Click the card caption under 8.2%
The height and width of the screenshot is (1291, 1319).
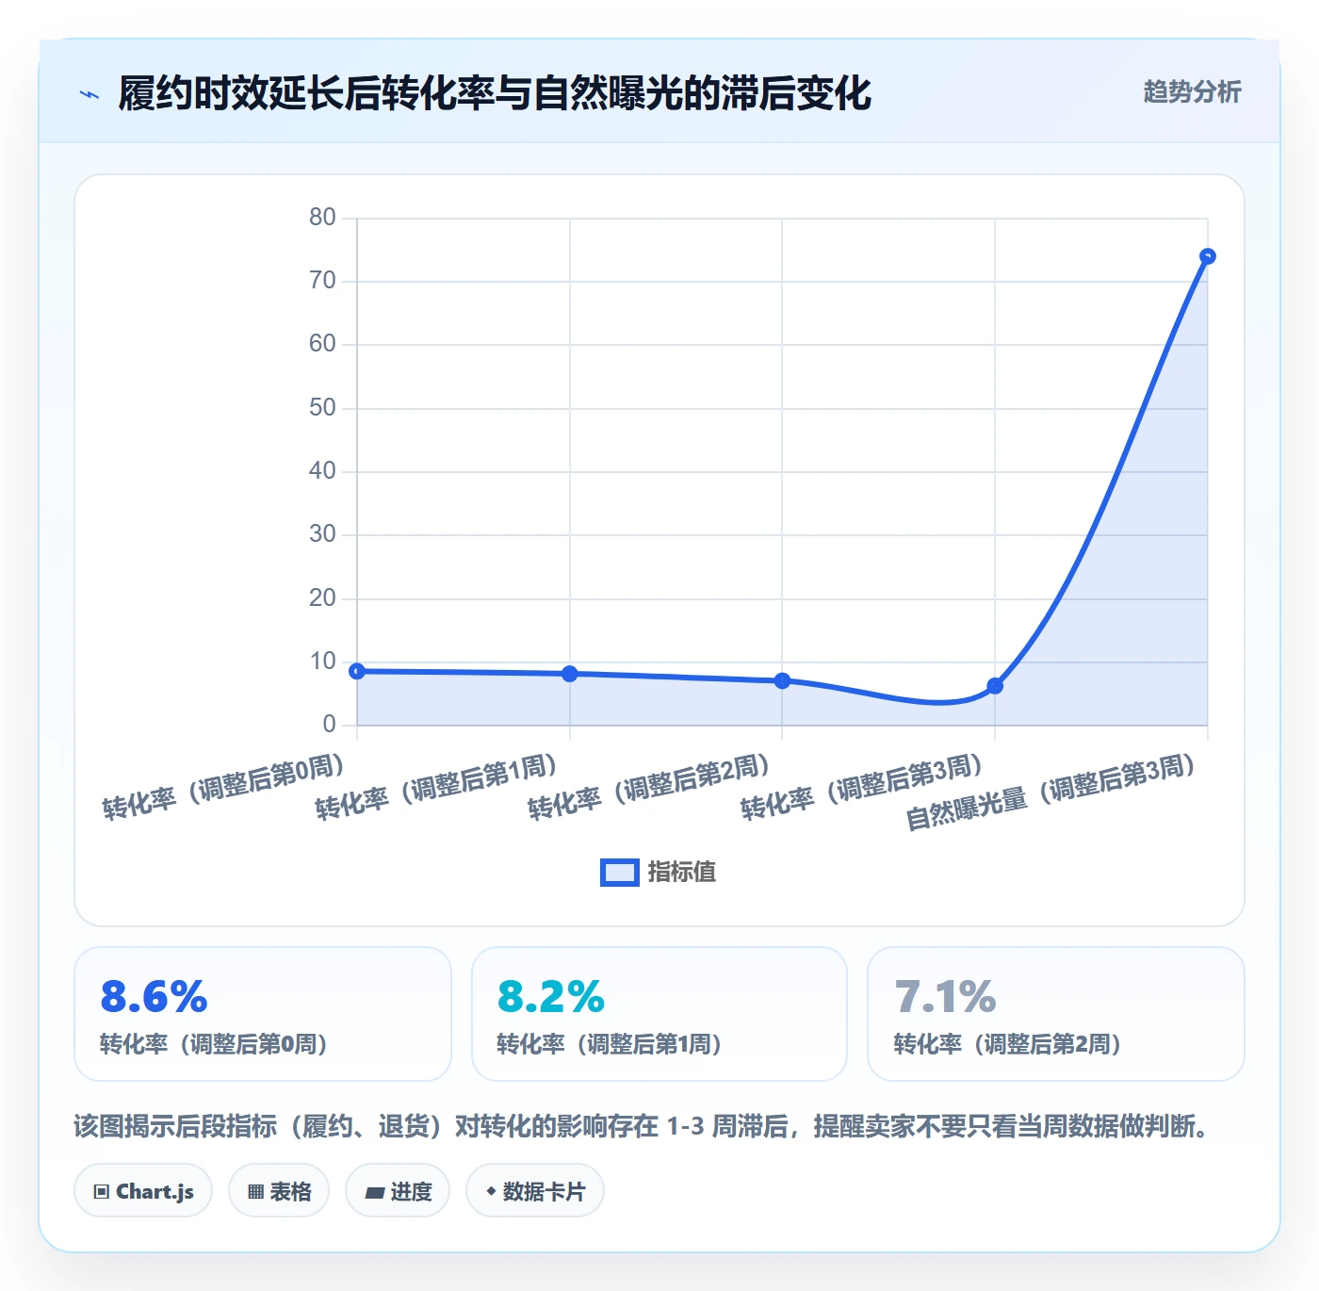click(x=610, y=1044)
